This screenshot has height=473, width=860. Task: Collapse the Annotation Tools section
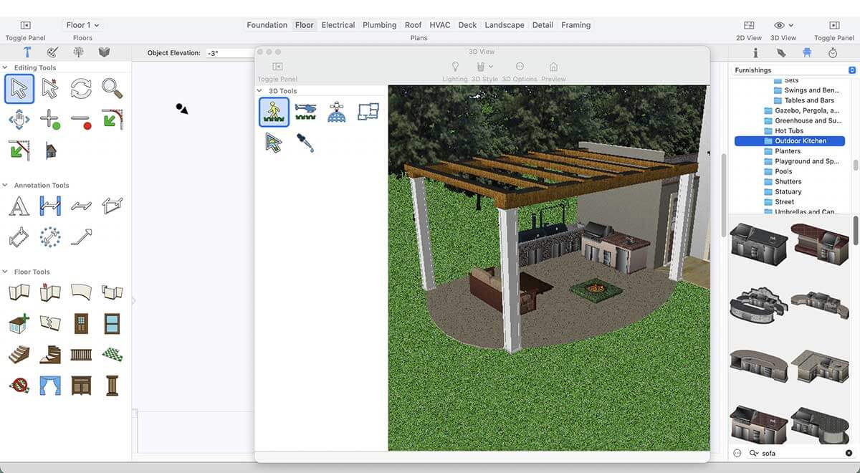(x=6, y=185)
